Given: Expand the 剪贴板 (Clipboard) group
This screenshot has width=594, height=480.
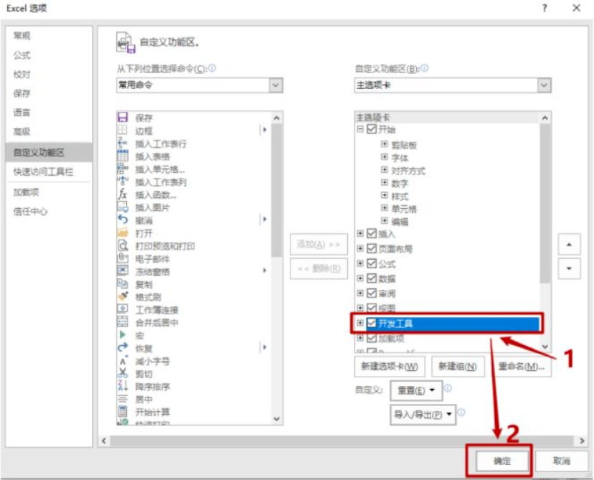Looking at the screenshot, I should [x=385, y=144].
